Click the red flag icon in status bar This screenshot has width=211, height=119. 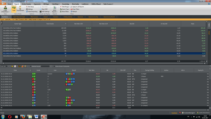pos(180,113)
